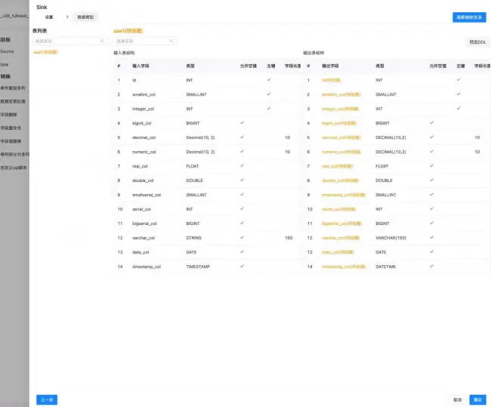Viewport: 491px width, 407px height.
Task: Switch to the 数据模型 step
Action: (85, 16)
